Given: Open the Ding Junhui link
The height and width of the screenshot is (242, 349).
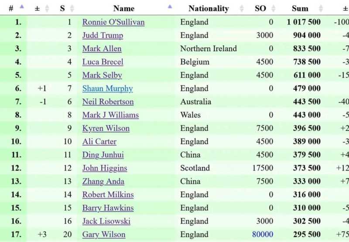Looking at the screenshot, I should [104, 155].
